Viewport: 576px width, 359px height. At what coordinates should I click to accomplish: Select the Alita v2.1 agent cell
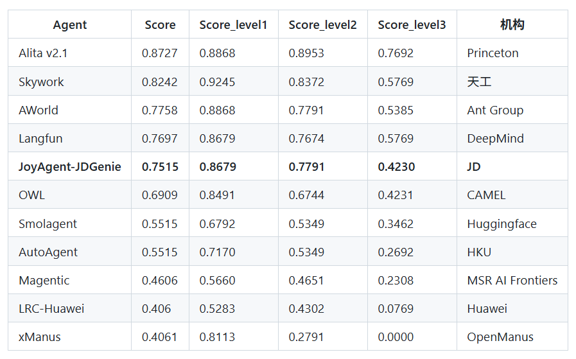click(x=70, y=53)
